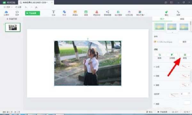The width and height of the screenshot is (192, 115).
Task: Open the Shapes tool in toolbar
Action: [64, 13]
